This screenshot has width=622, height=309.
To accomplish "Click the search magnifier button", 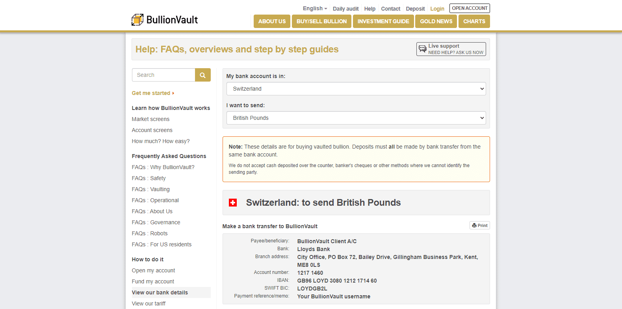I will (202, 75).
